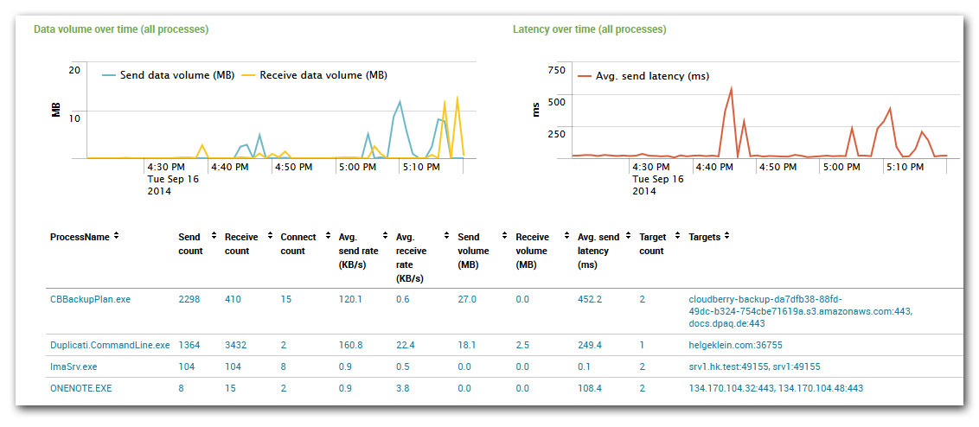
Task: Toggle Avg. send latency legend entry
Action: coord(644,76)
